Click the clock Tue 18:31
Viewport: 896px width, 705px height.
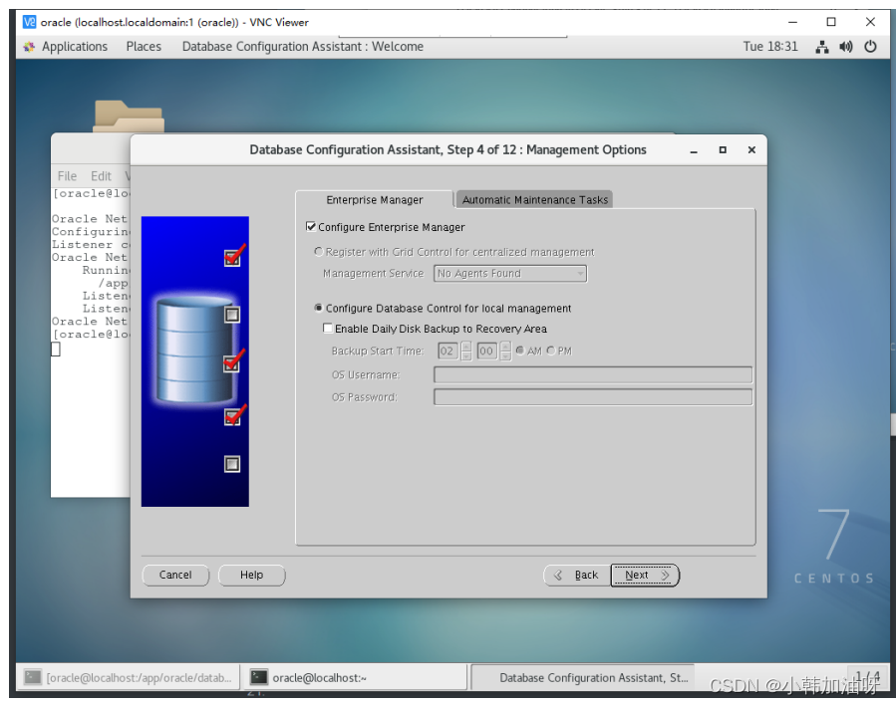(x=769, y=47)
